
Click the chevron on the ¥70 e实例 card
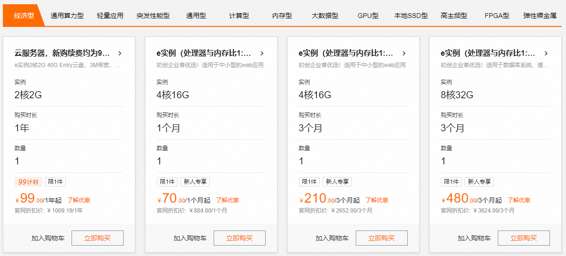[x=262, y=53]
